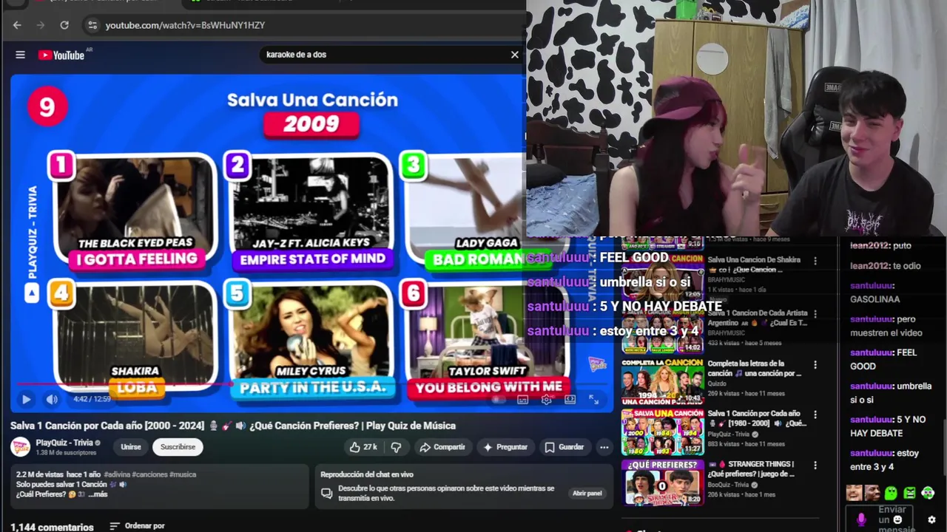Open the YouTube hamburger guide menu

[x=20, y=55]
